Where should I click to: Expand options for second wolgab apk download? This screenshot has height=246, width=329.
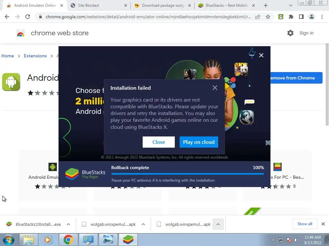point(218,224)
